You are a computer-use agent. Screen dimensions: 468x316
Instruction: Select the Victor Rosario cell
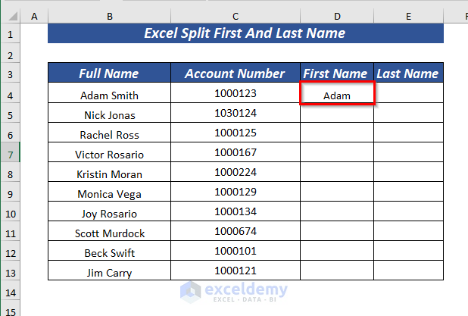[x=109, y=155]
